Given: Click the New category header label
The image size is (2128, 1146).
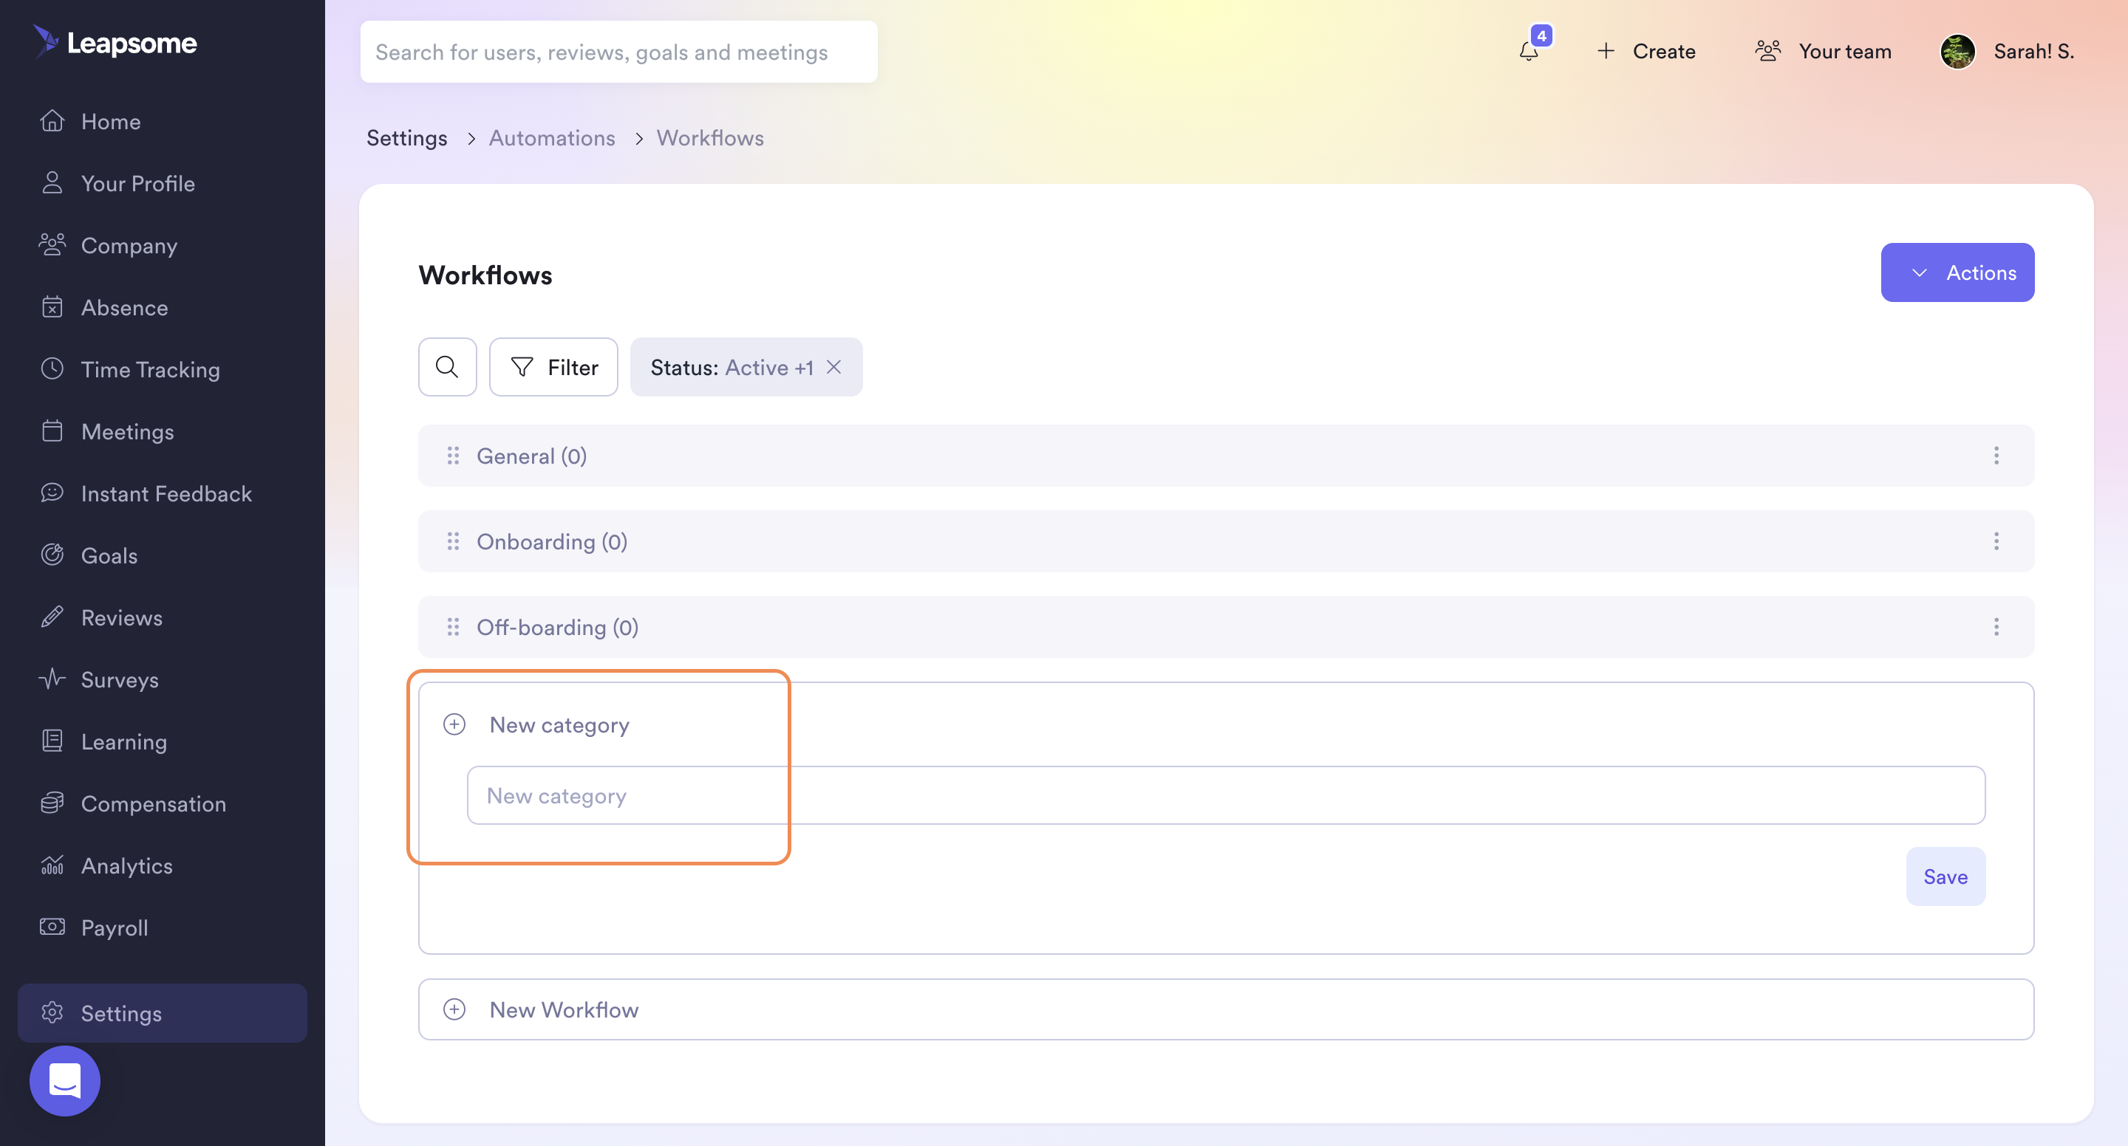Looking at the screenshot, I should pos(559,724).
